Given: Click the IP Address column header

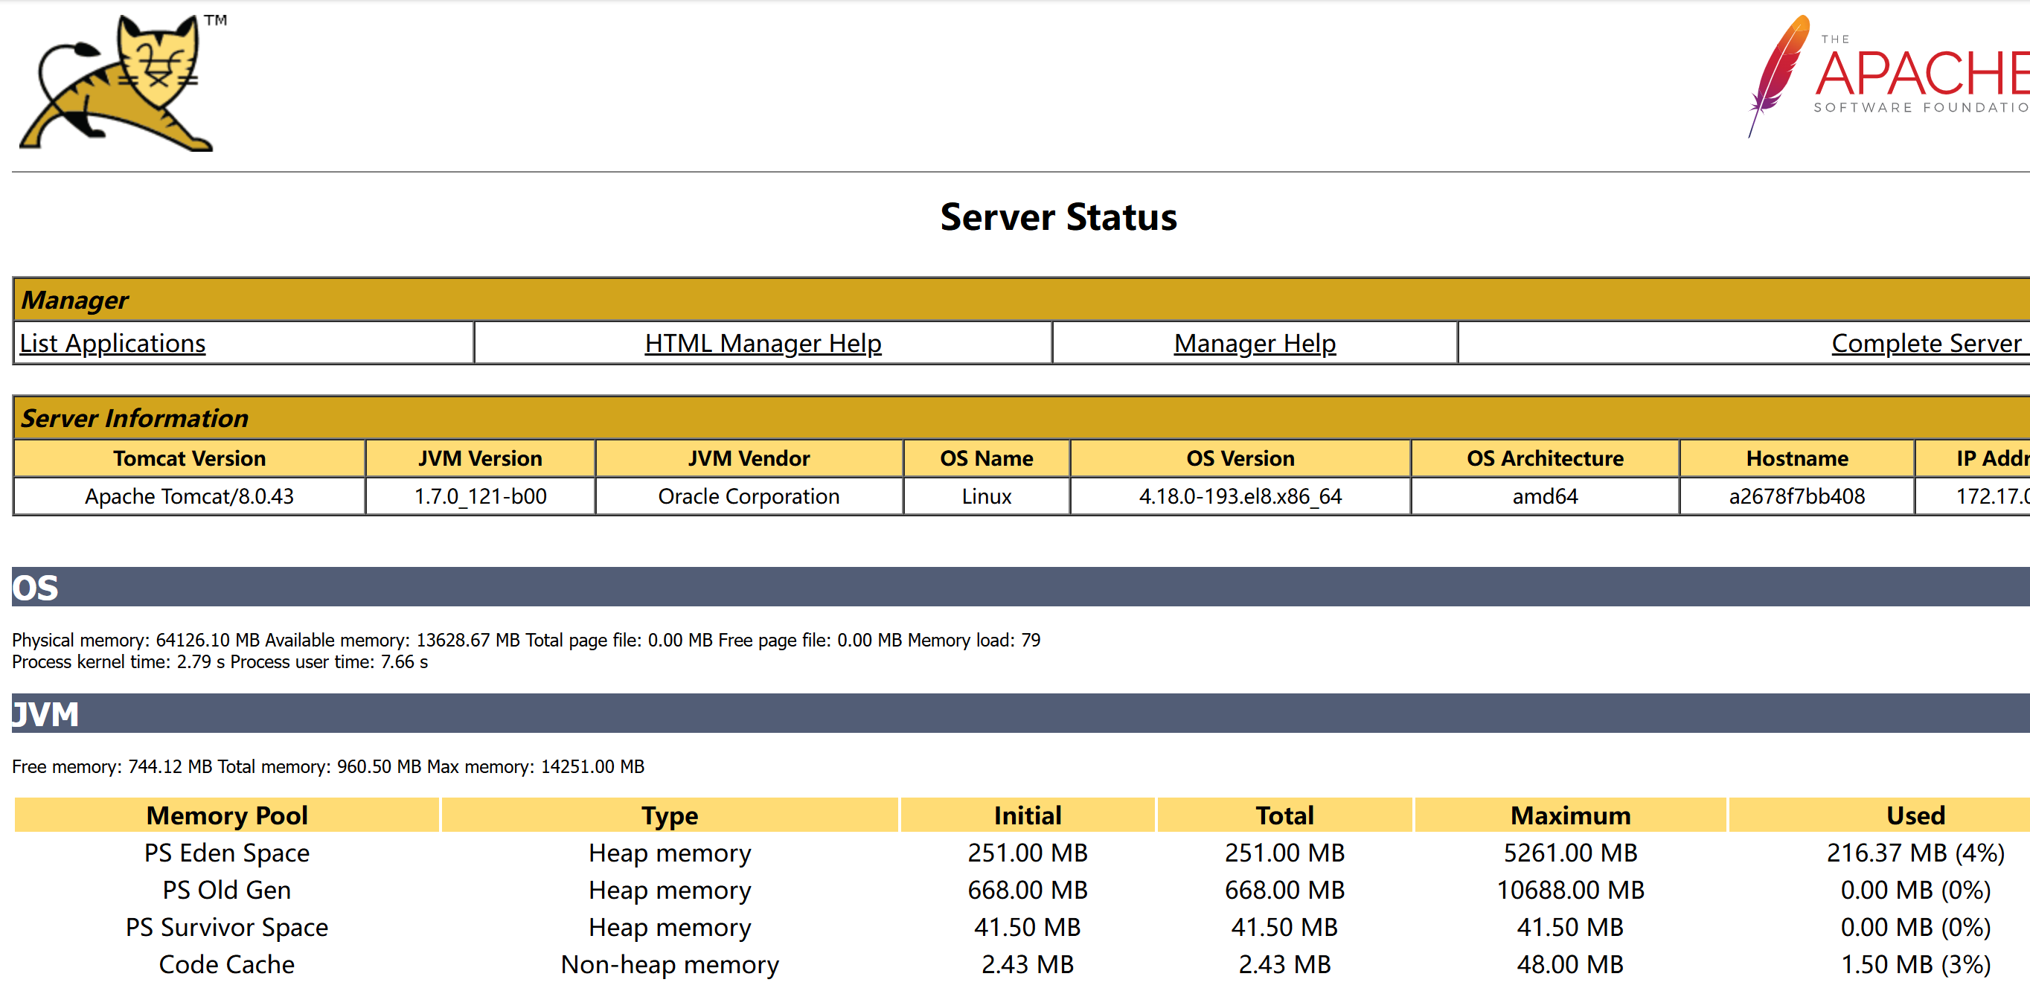Looking at the screenshot, I should 1973,458.
